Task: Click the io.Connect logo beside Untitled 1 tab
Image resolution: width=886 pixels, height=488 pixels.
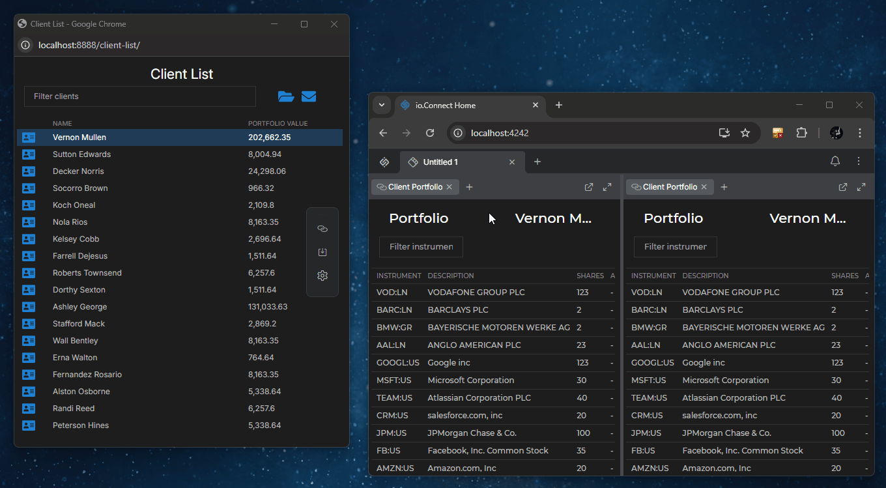Action: 384,162
